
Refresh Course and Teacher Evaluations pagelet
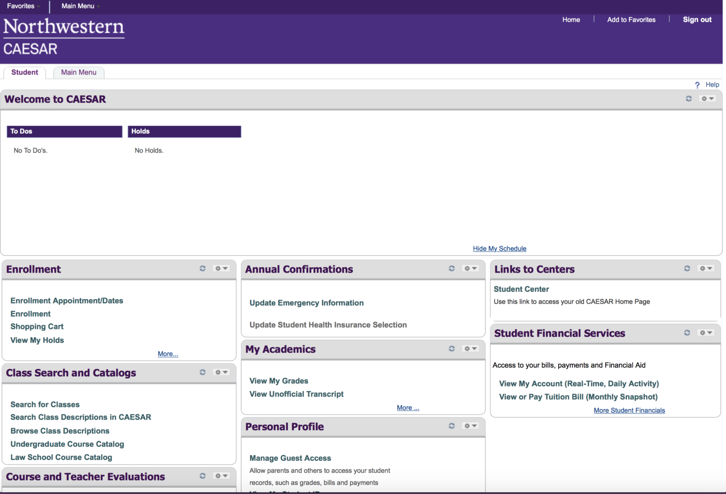click(203, 476)
